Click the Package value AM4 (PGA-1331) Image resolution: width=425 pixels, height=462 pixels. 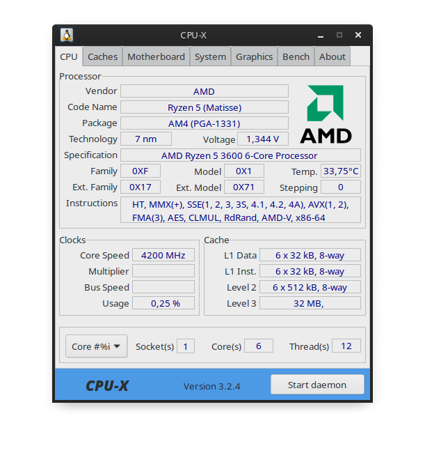pyautogui.click(x=205, y=123)
